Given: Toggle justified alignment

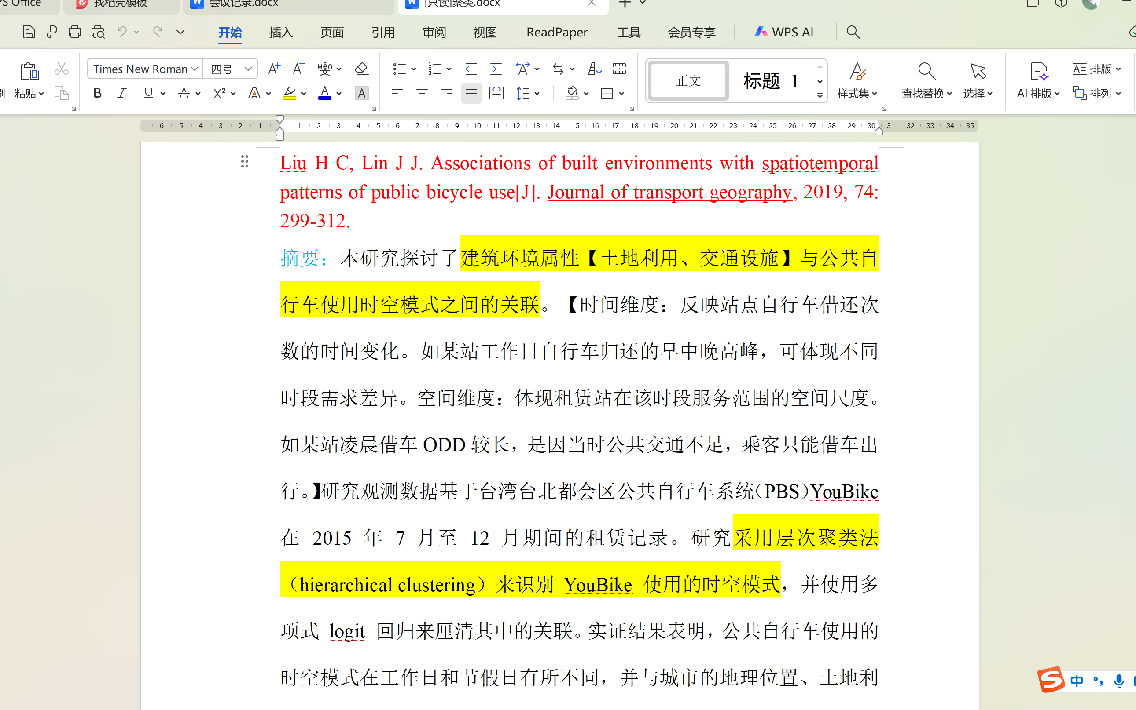Looking at the screenshot, I should 471,94.
